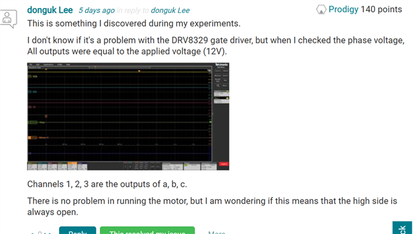
Task: Click the user avatar speech-bubble icon
Action: 8,19
